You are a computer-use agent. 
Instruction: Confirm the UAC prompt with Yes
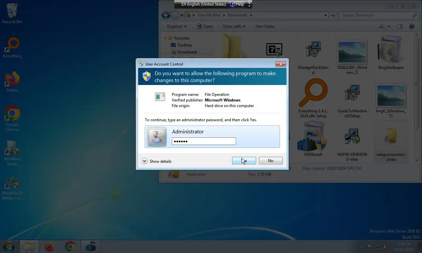tap(244, 161)
